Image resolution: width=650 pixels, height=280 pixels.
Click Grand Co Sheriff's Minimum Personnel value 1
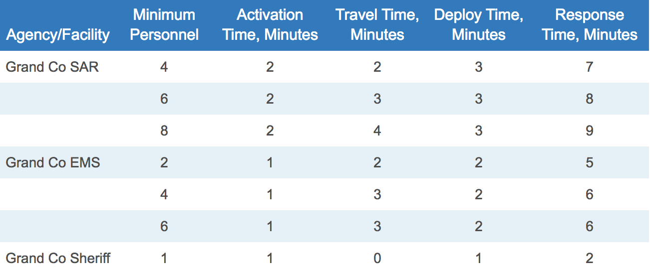[x=164, y=259]
